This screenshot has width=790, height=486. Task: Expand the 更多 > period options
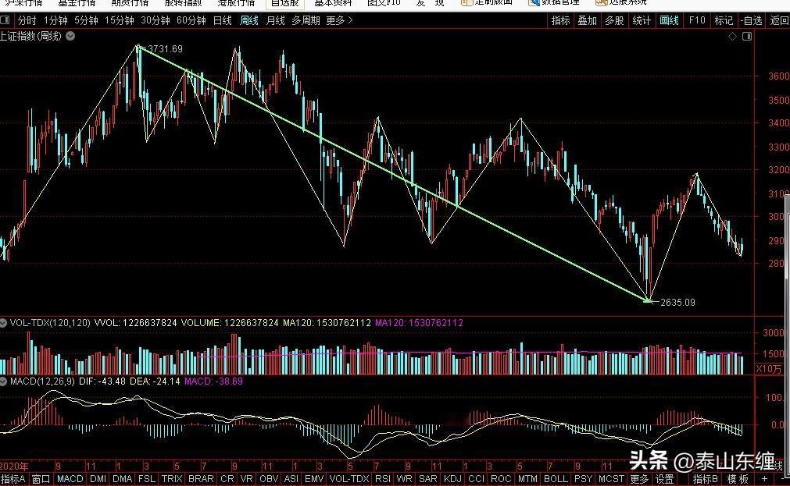click(340, 20)
